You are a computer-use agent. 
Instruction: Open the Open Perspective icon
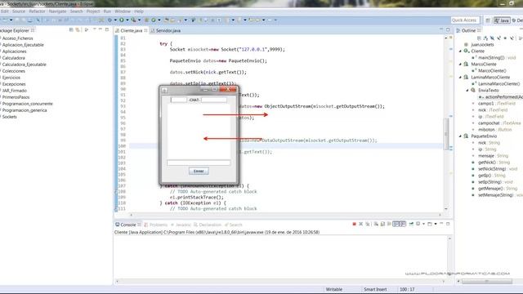coord(488,20)
